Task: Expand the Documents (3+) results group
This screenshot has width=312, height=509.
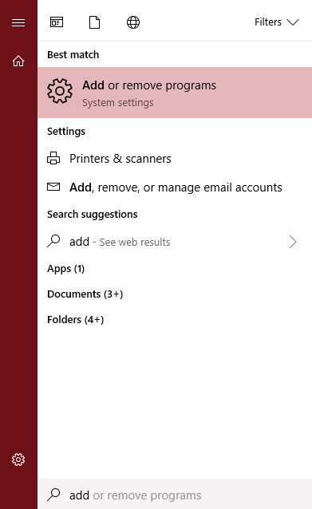Action: [85, 294]
